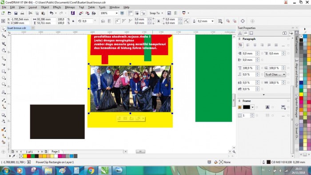Viewport: 311px width, 175px height.
Task: Open the Bitmaps menu
Action: (x=70, y=7)
